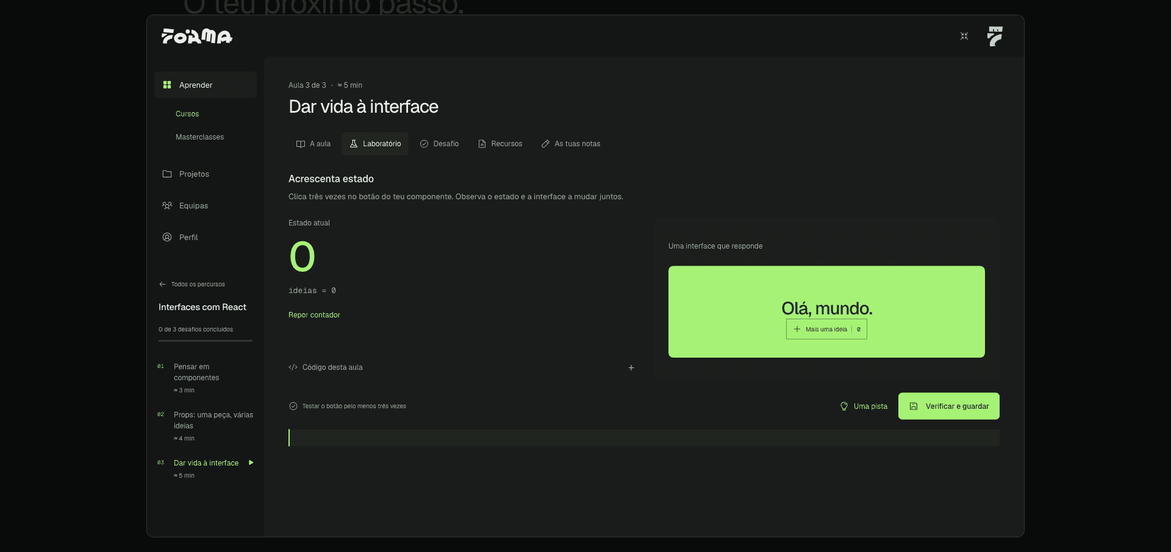Click the collapse fullscreen icon
The width and height of the screenshot is (1171, 552).
[x=964, y=37]
